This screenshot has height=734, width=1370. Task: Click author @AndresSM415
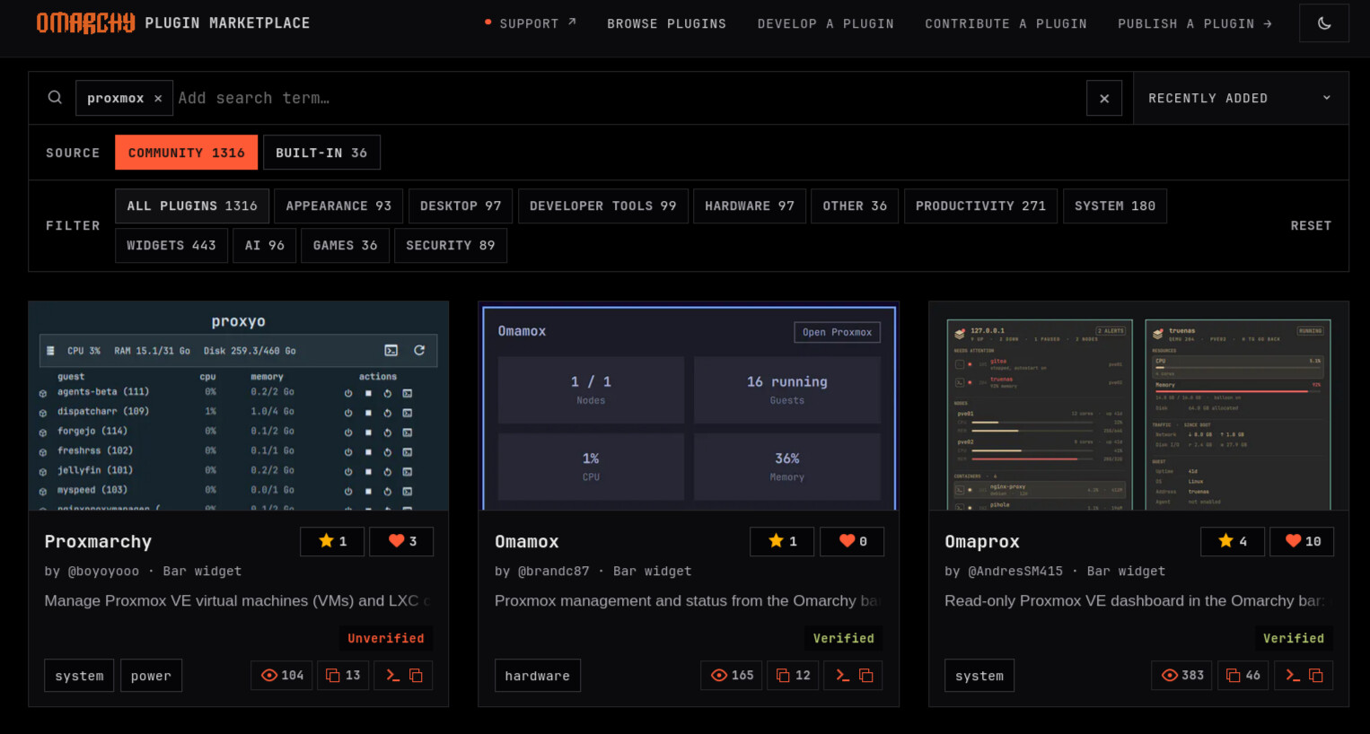[1015, 572]
